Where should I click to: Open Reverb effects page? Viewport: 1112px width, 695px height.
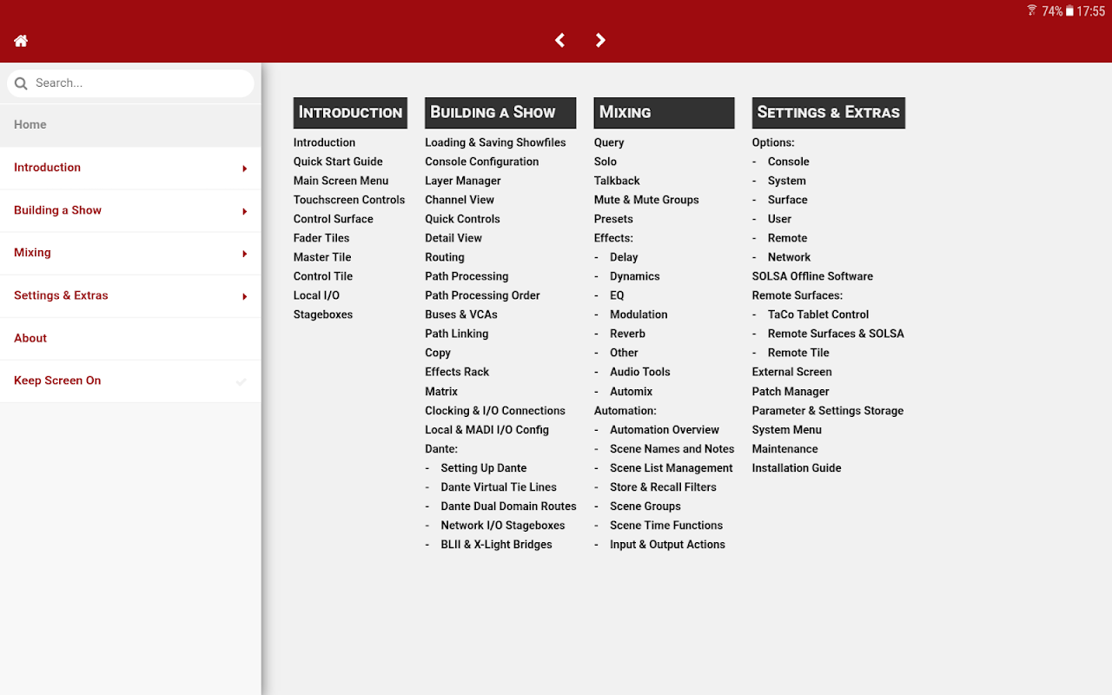(627, 334)
